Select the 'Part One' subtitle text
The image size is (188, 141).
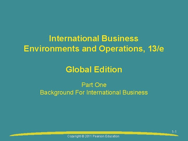tap(94, 85)
